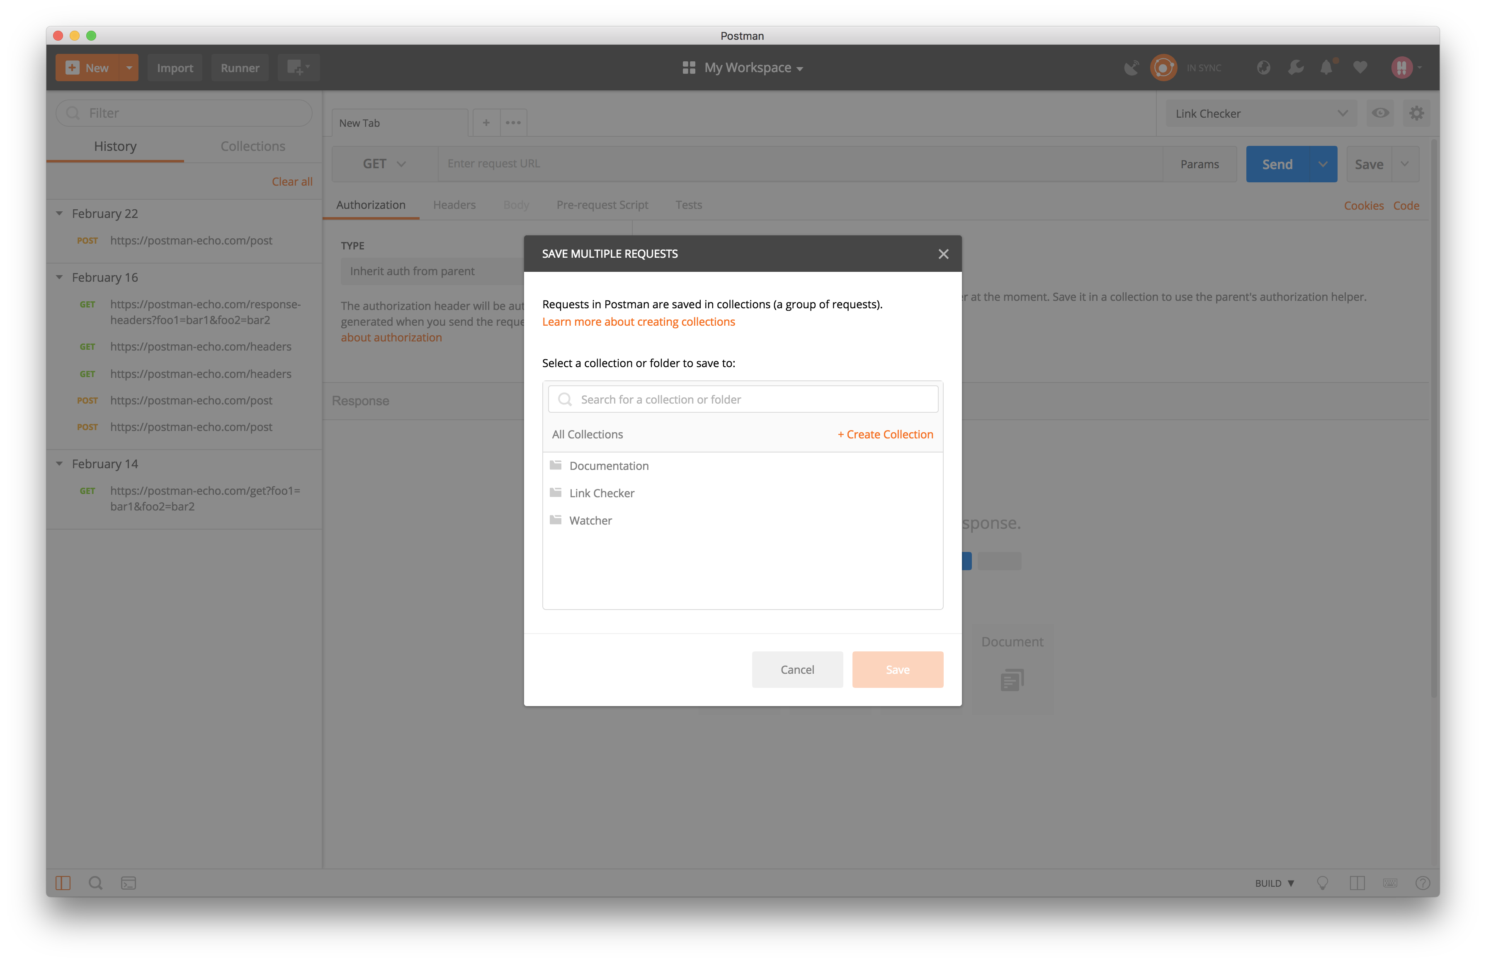1486x963 pixels.
Task: Open the Inherit auth from parent dropdown
Action: (432, 271)
